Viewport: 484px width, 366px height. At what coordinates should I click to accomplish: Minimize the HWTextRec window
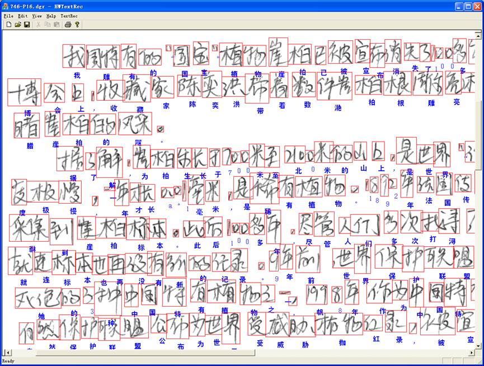(458, 6)
